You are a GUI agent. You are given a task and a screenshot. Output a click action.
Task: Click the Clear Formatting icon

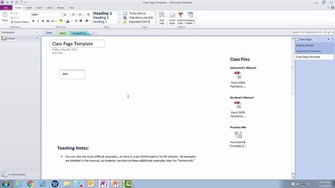click(x=88, y=15)
